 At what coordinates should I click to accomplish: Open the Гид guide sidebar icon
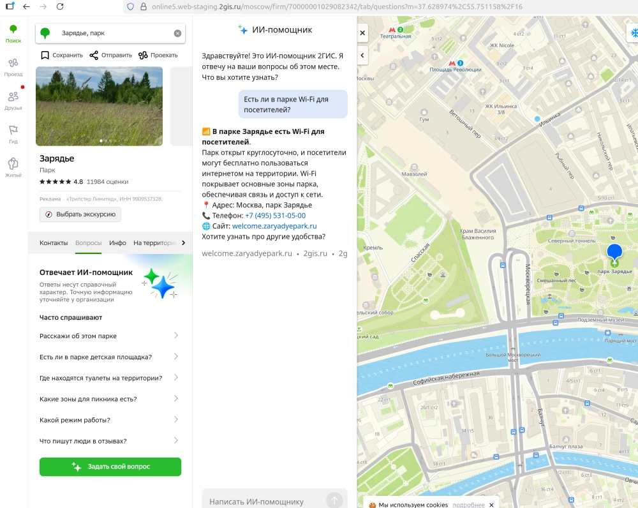click(x=13, y=133)
